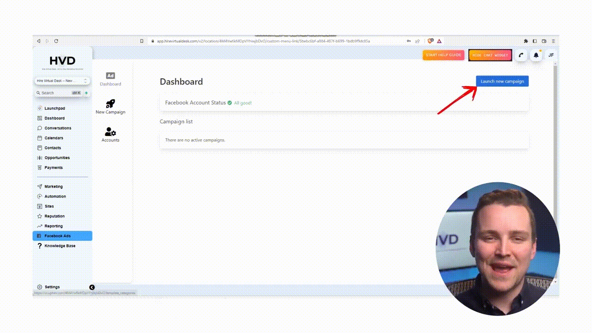Click Launch new campaign button
The width and height of the screenshot is (592, 333).
point(502,81)
